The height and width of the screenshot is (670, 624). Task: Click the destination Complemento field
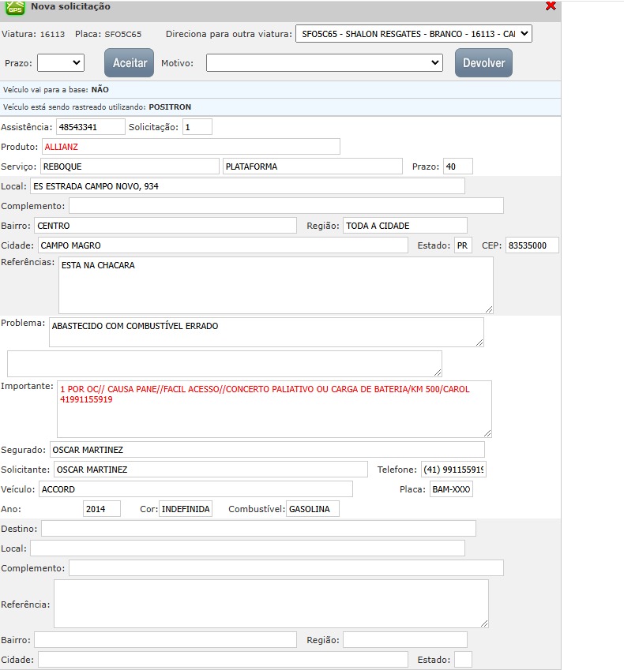(x=286, y=567)
